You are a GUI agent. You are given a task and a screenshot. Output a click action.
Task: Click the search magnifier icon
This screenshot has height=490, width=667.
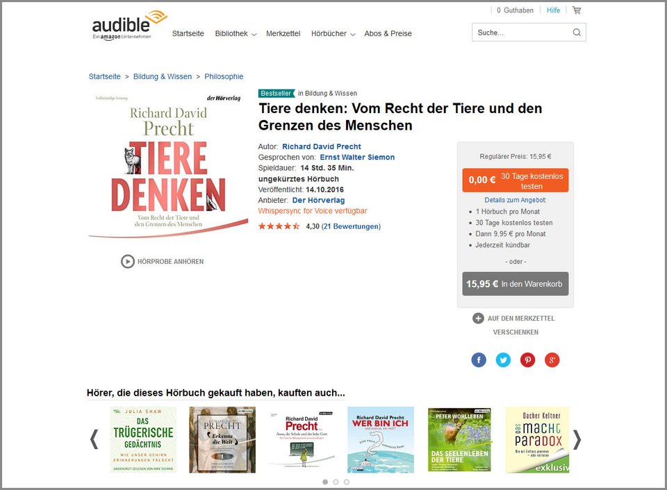pos(577,33)
